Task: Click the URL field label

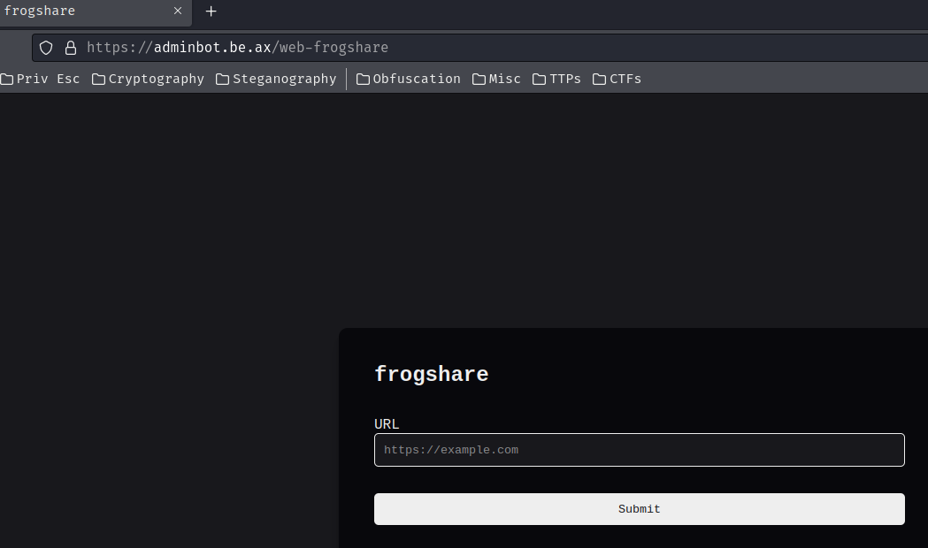Action: click(387, 424)
